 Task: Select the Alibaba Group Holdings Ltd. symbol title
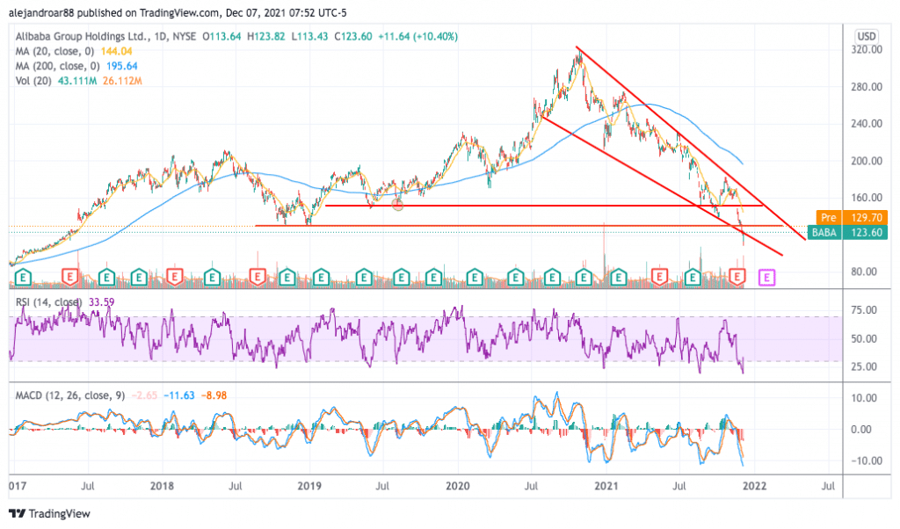click(x=83, y=36)
